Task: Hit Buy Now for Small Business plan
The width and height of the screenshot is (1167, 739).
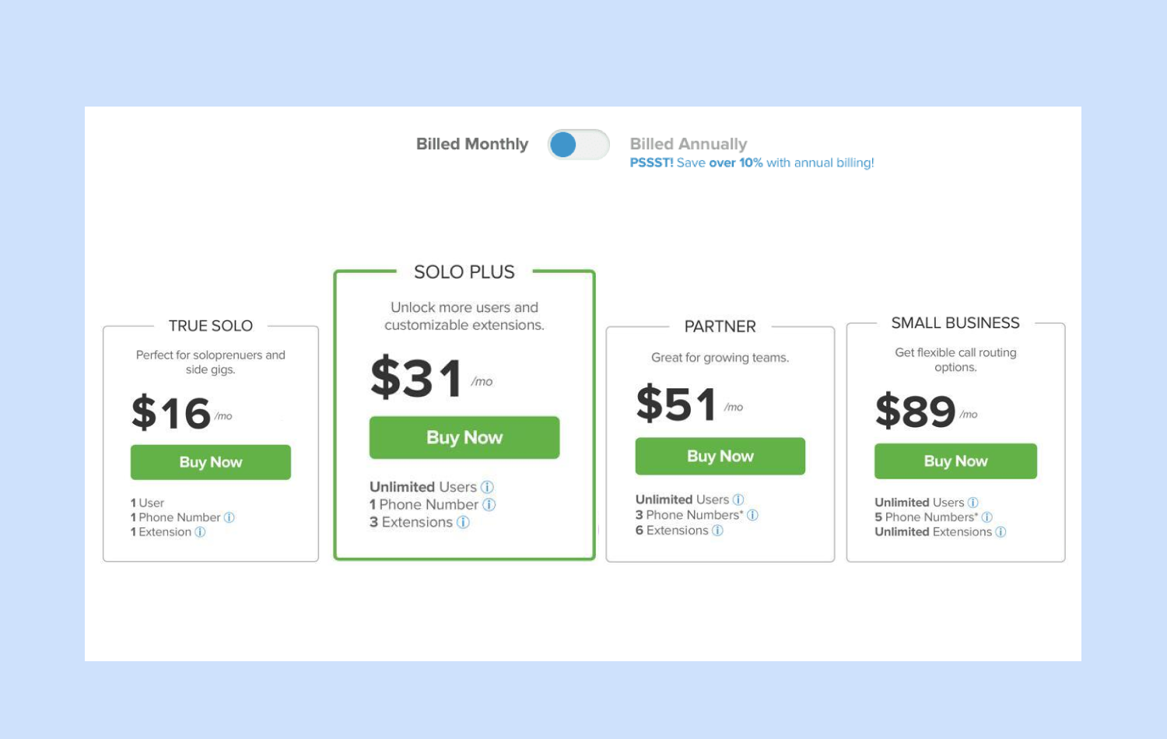Action: (955, 461)
